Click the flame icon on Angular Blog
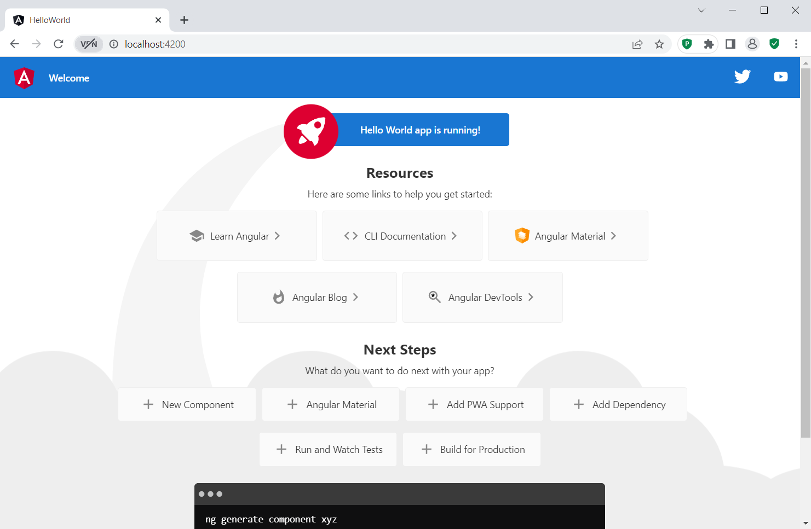Screen dimensions: 811x529 (279, 297)
